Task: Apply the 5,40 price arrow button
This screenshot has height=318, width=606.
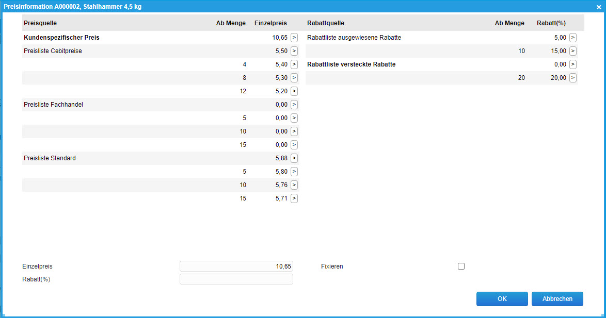Action: (294, 64)
